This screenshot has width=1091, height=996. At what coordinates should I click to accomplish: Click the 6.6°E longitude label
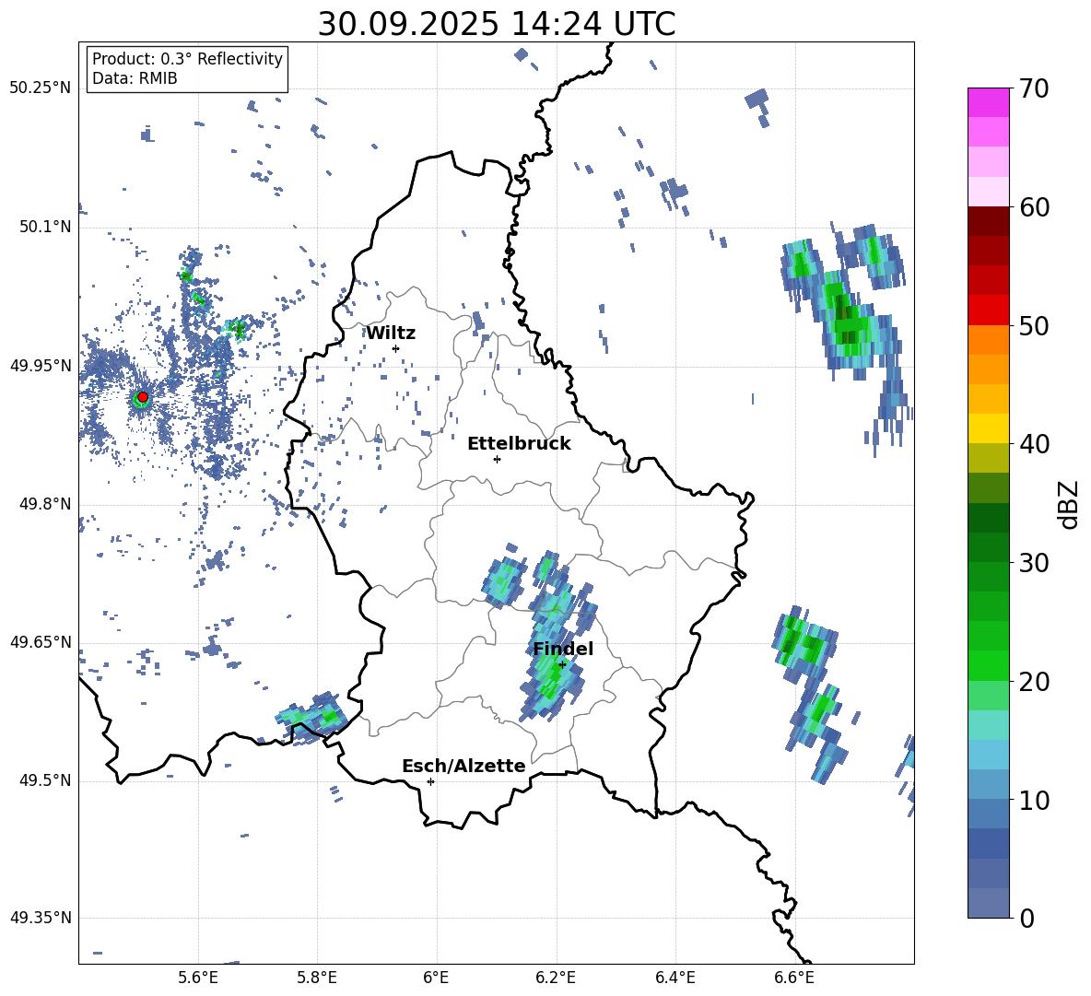click(794, 978)
